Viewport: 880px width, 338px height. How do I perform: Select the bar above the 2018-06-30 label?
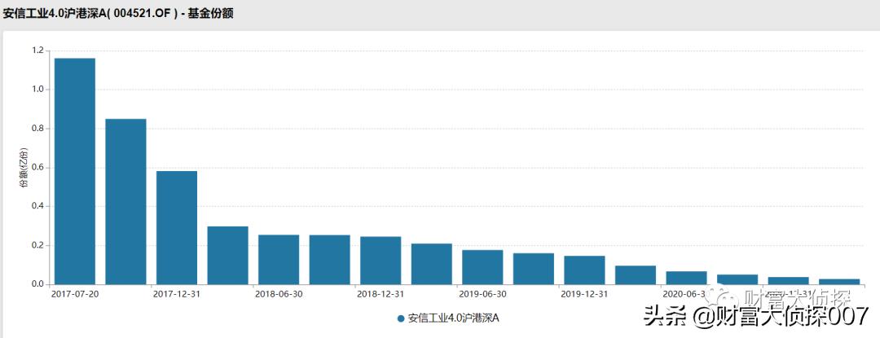click(279, 260)
